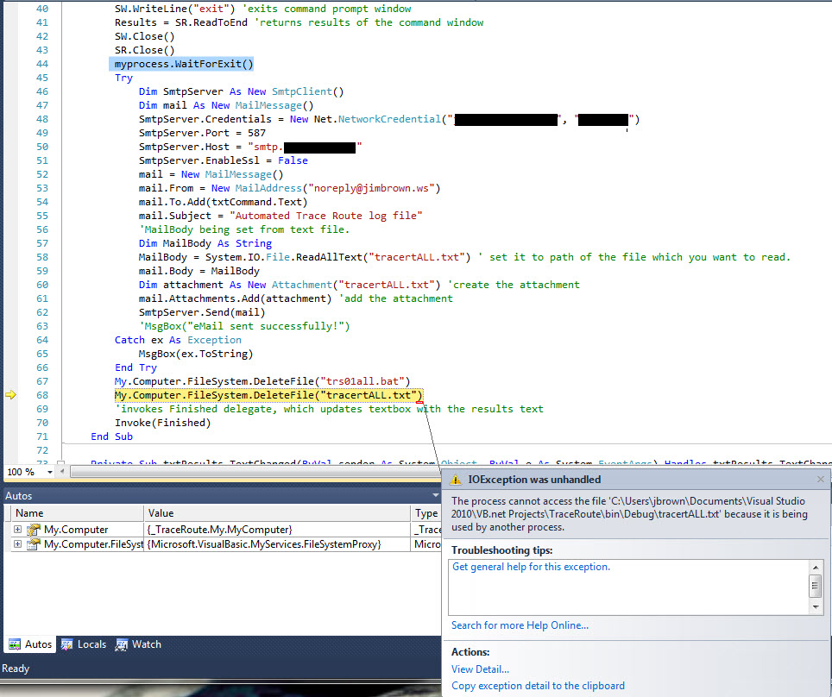The width and height of the screenshot is (832, 697).
Task: Click the Autos panel title bar
Action: pos(222,495)
